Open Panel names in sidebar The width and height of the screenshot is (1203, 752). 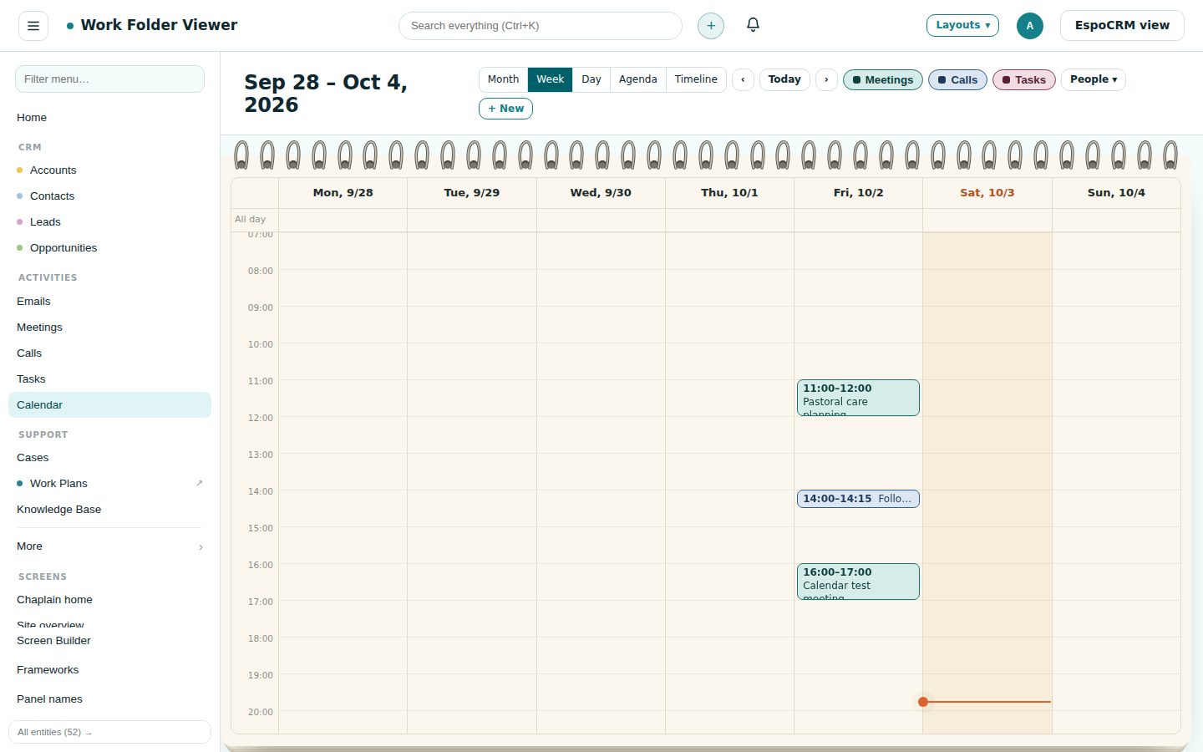tap(109, 699)
